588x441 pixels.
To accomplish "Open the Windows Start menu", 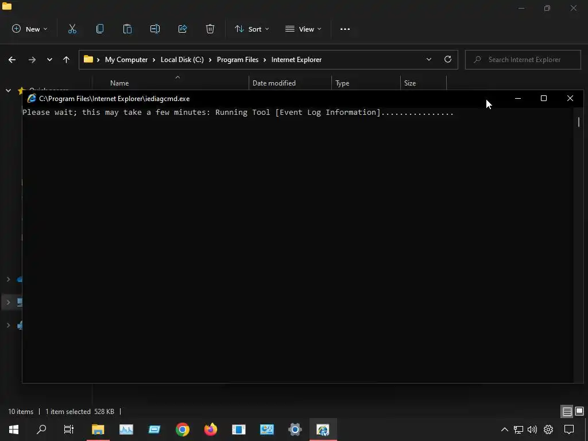I will (14, 430).
